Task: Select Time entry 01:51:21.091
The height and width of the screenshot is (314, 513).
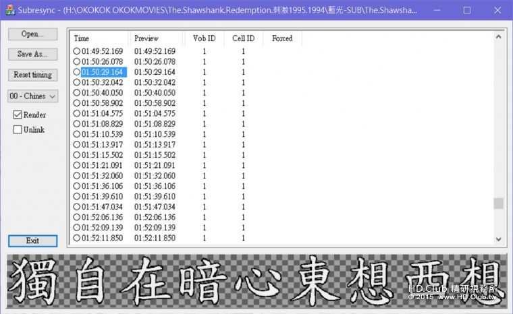Action: point(103,165)
